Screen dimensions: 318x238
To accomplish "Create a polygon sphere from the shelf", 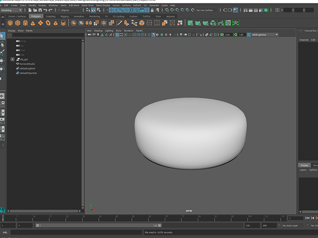I will pyautogui.click(x=10, y=23).
